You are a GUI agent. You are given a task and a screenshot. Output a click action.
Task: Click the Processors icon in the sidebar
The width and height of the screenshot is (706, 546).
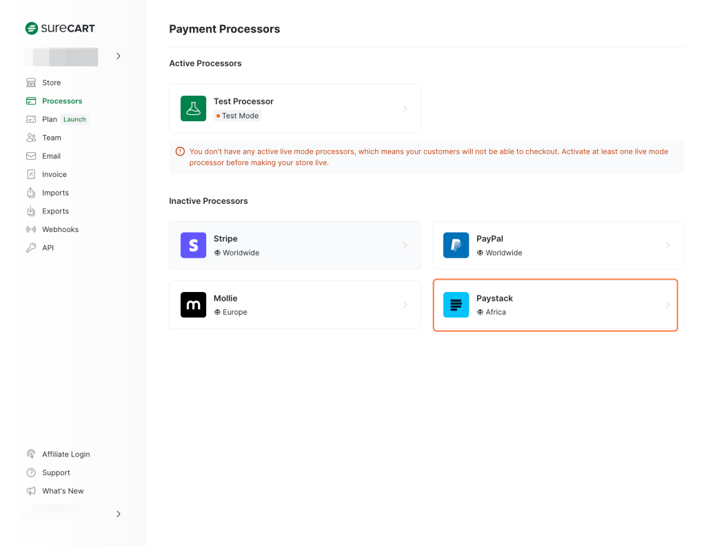pyautogui.click(x=32, y=101)
